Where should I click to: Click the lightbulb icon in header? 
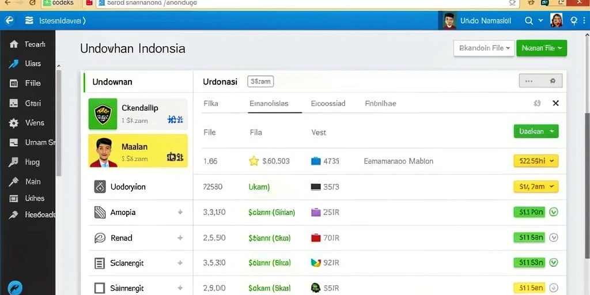(x=574, y=21)
